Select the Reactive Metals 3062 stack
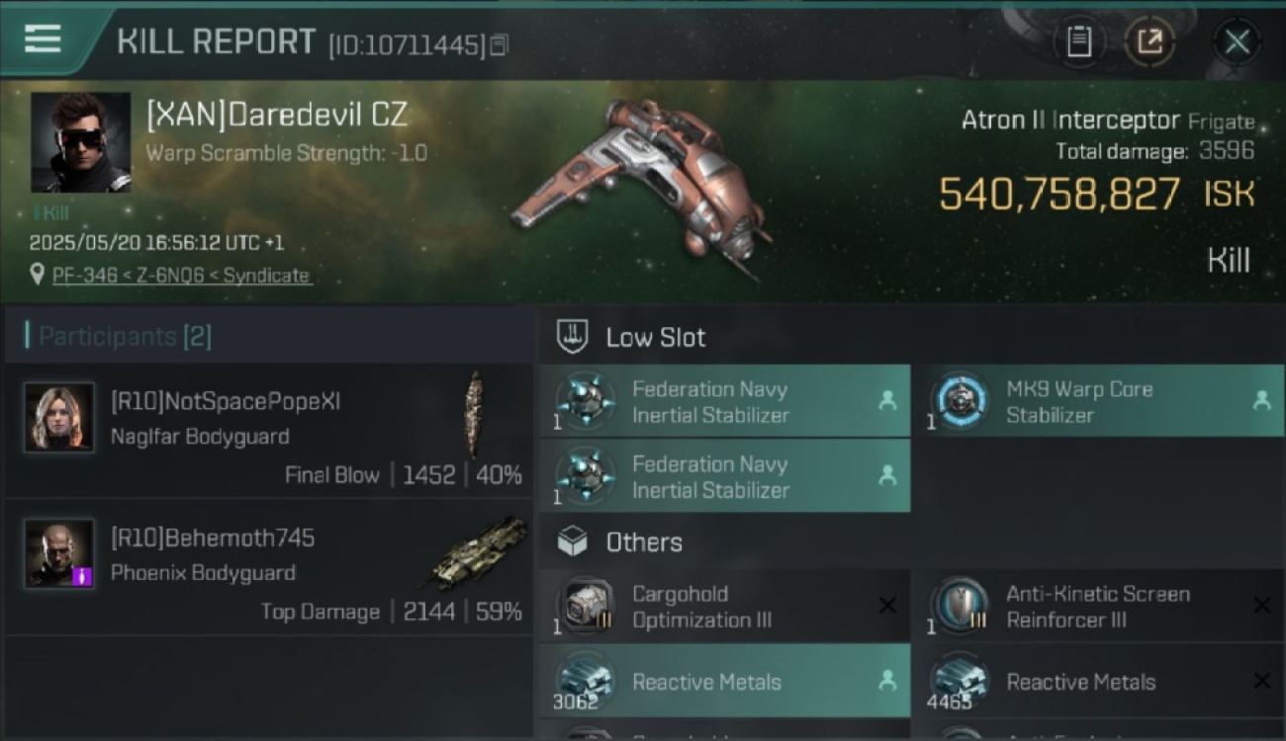This screenshot has width=1286, height=741. tap(724, 681)
